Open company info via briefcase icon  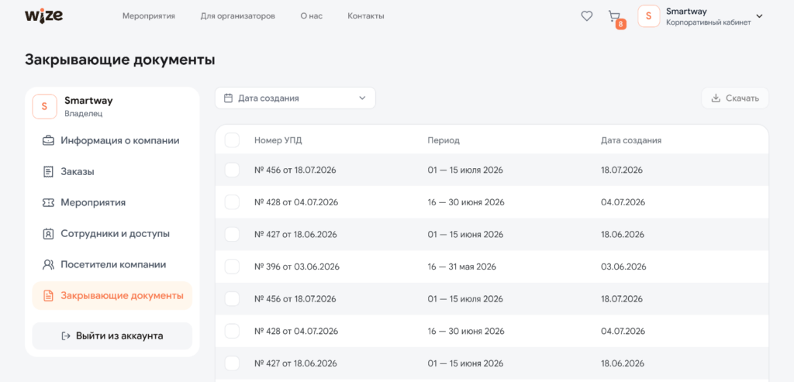(x=48, y=141)
